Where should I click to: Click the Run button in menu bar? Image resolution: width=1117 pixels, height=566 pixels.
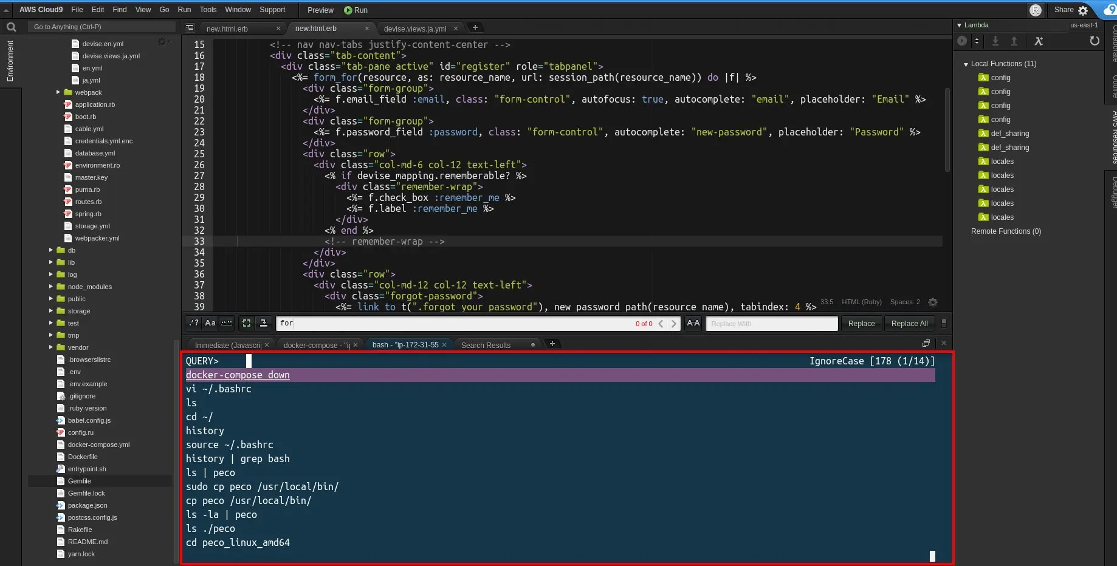click(x=356, y=10)
